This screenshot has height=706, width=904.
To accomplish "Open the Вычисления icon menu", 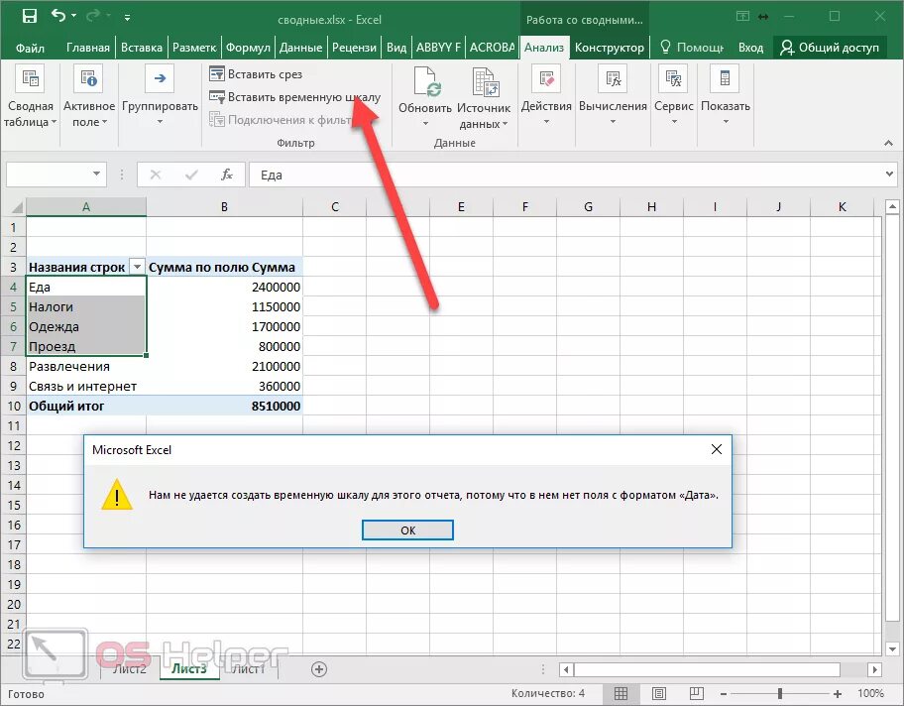I will 613,78.
